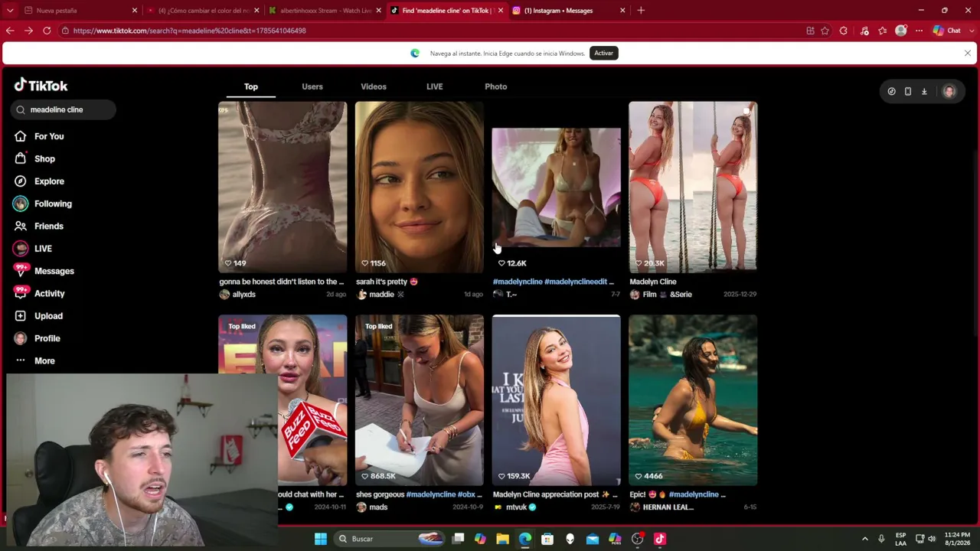
Task: Open the 'shes gorgeous' video thumbnail
Action: pyautogui.click(x=420, y=400)
